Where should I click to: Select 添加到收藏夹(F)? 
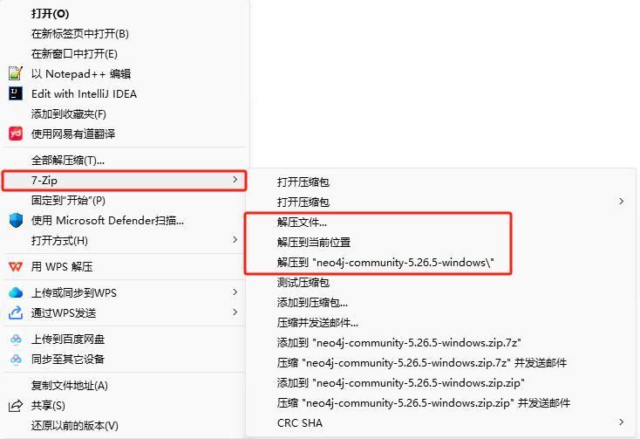pos(69,113)
